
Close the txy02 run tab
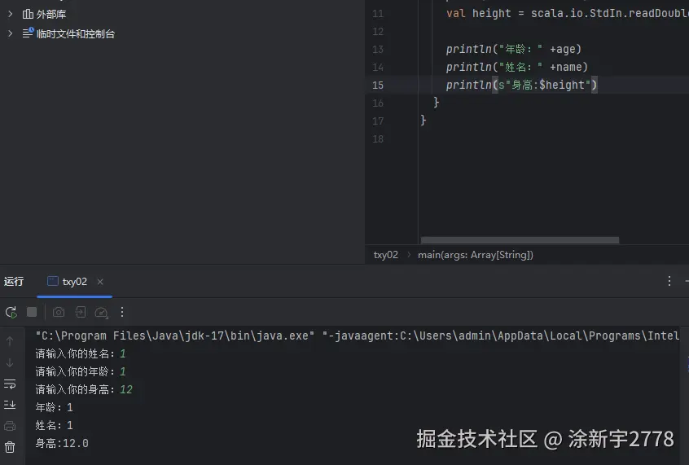[100, 282]
